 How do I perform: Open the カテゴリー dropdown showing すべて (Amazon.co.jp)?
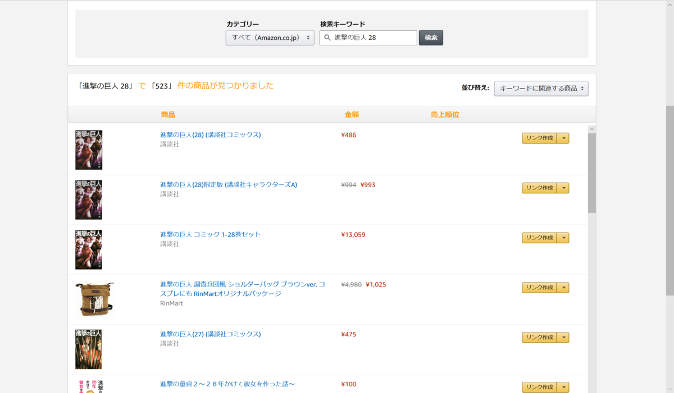[x=270, y=38]
